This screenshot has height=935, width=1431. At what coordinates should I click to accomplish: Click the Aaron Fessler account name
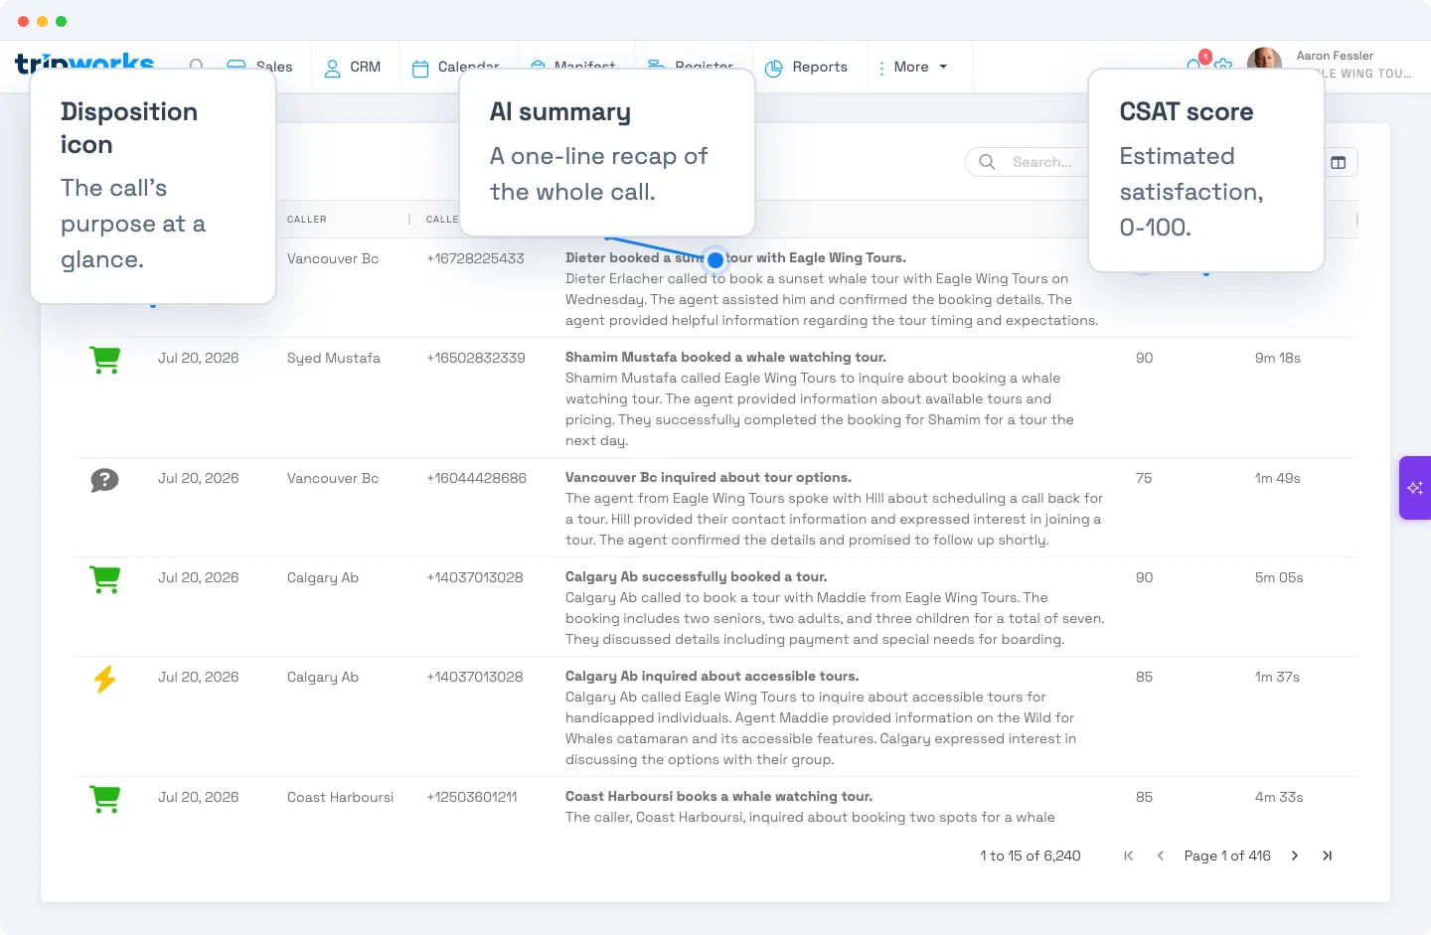click(x=1335, y=56)
